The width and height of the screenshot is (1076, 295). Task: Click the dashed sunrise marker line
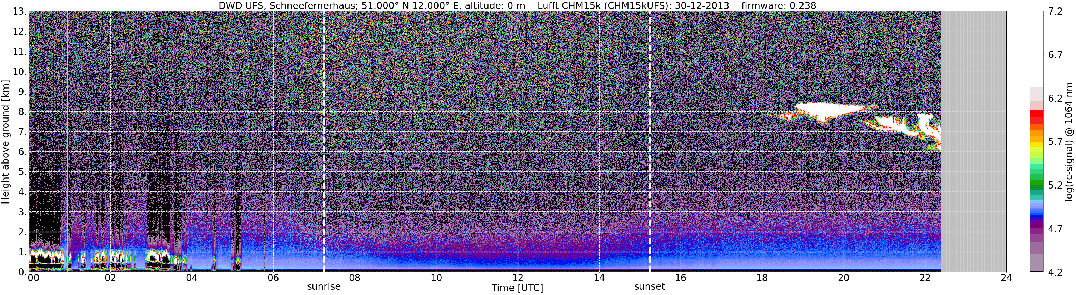pos(324,142)
